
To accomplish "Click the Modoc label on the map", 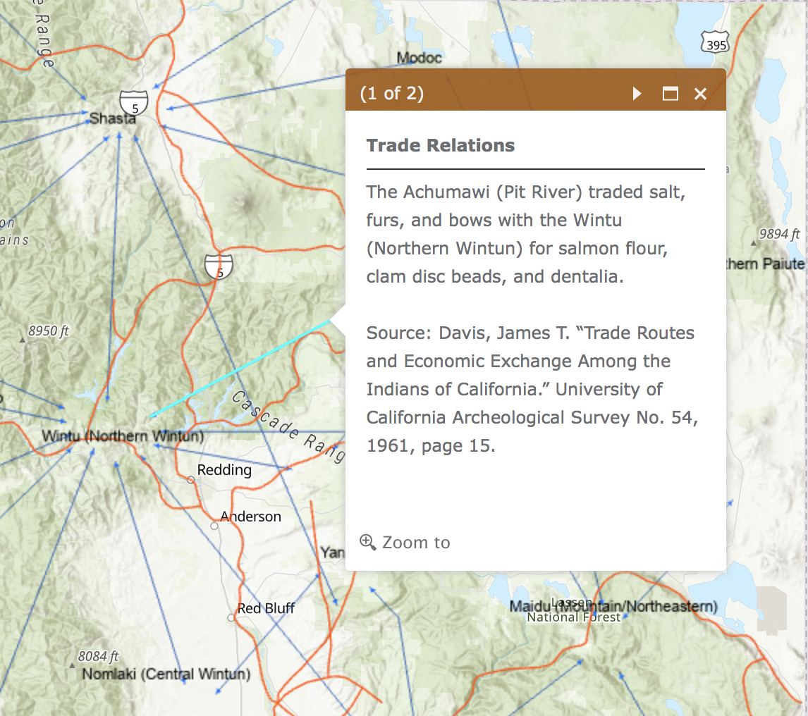I will tap(419, 58).
